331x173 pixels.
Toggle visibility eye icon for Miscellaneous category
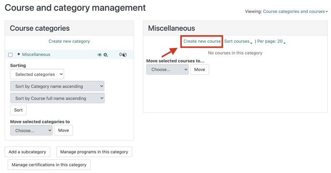pyautogui.click(x=100, y=55)
